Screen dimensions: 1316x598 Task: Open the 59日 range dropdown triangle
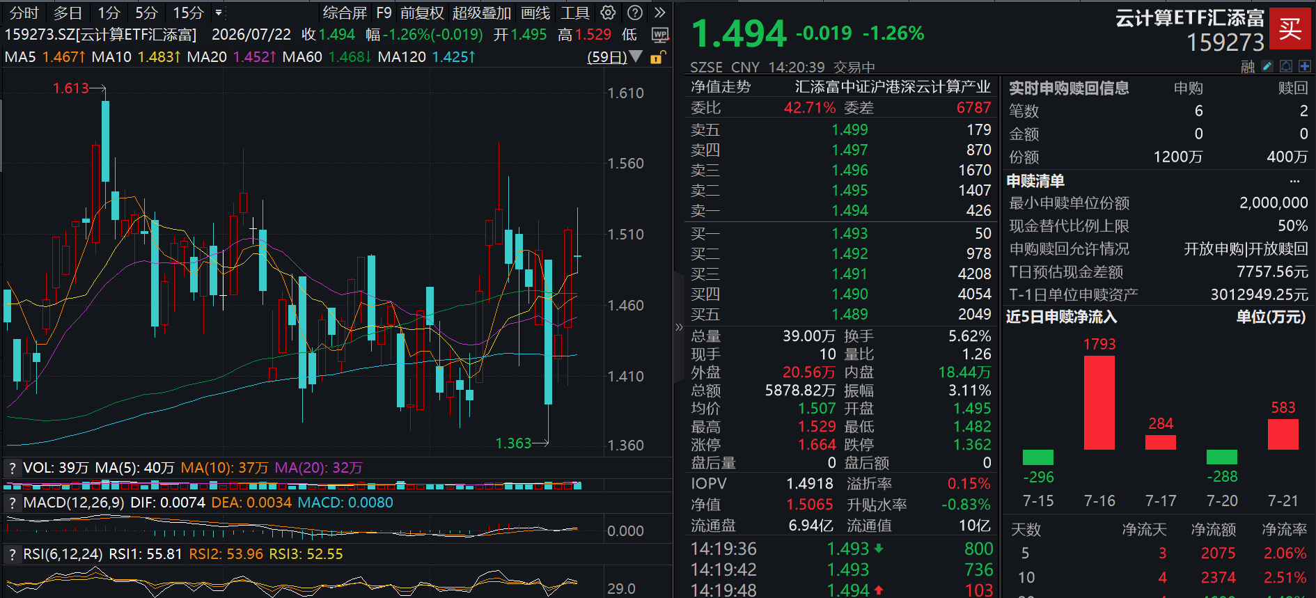point(636,56)
